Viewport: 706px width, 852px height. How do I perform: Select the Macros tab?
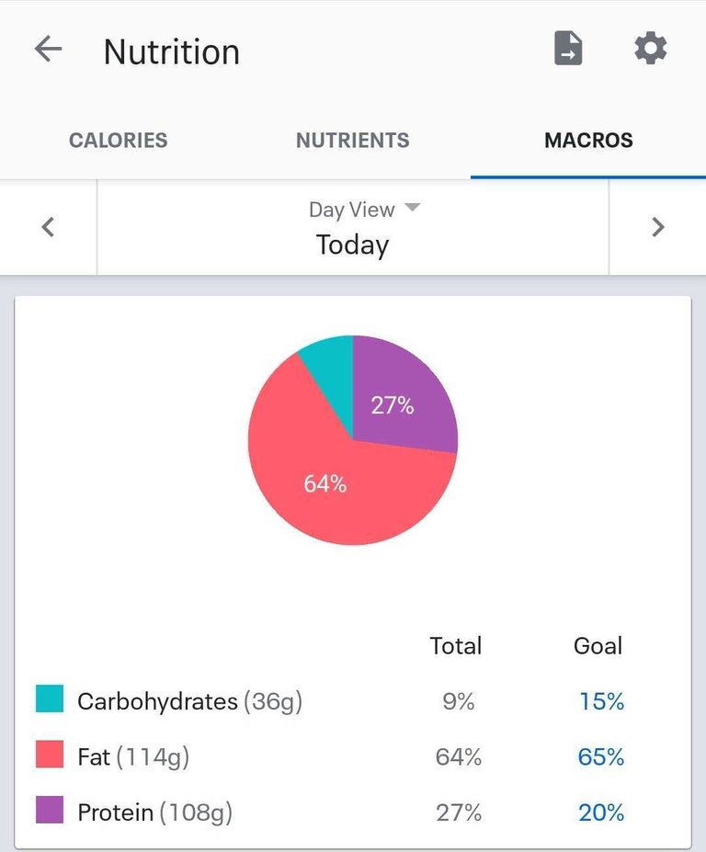click(588, 141)
